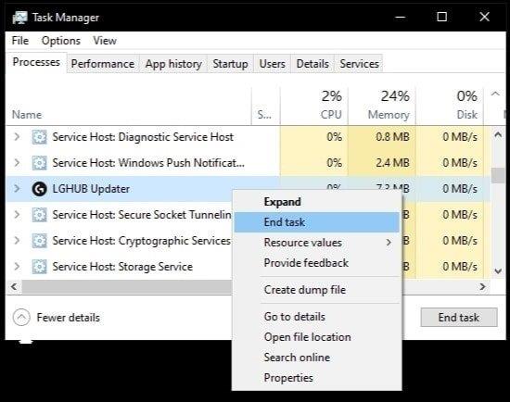Select Open file location menu entry

click(x=307, y=337)
